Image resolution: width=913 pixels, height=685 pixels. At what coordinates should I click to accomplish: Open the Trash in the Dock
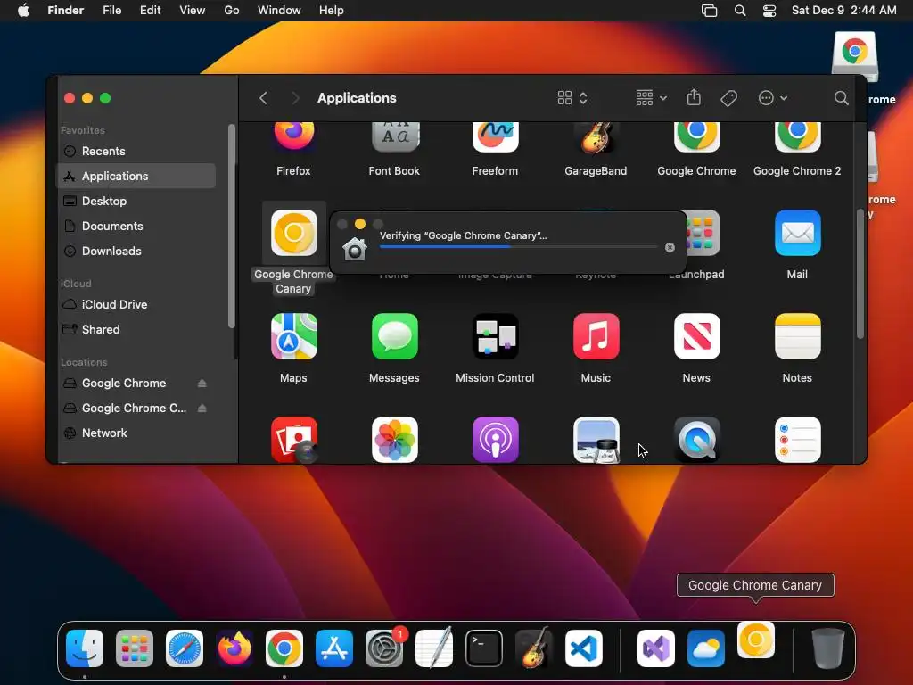pos(828,648)
